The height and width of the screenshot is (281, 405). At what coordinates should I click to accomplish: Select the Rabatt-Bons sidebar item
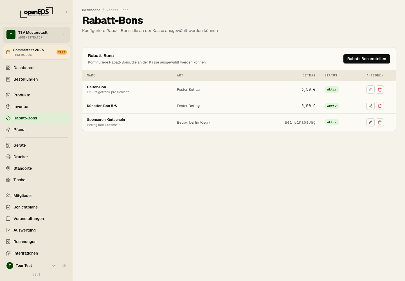pyautogui.click(x=36, y=118)
